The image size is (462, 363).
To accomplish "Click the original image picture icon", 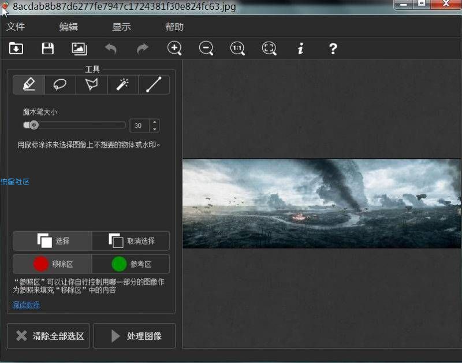I will [79, 49].
